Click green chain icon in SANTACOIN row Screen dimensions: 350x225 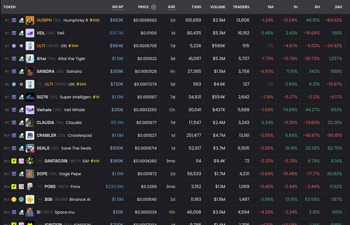[x=14, y=161]
